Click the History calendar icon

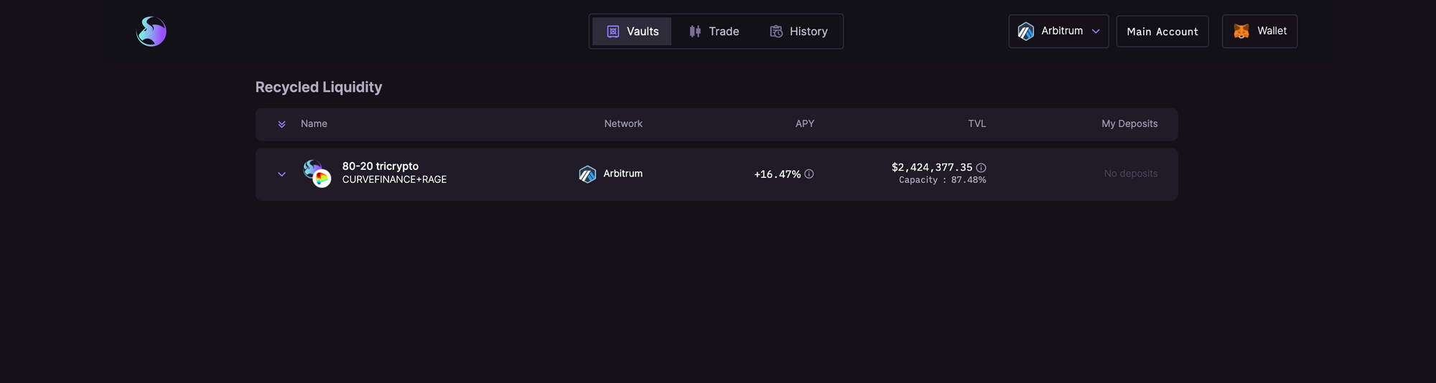coord(776,32)
